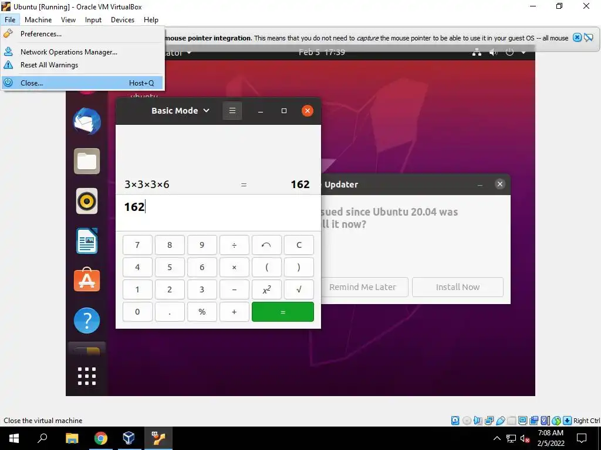601x450 pixels.
Task: Show Applications grid in Ubuntu dock
Action: pos(87,376)
